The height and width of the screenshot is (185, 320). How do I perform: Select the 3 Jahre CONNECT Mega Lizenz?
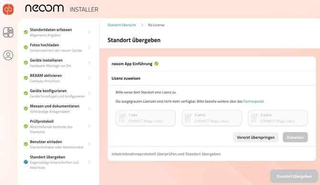coord(212,118)
